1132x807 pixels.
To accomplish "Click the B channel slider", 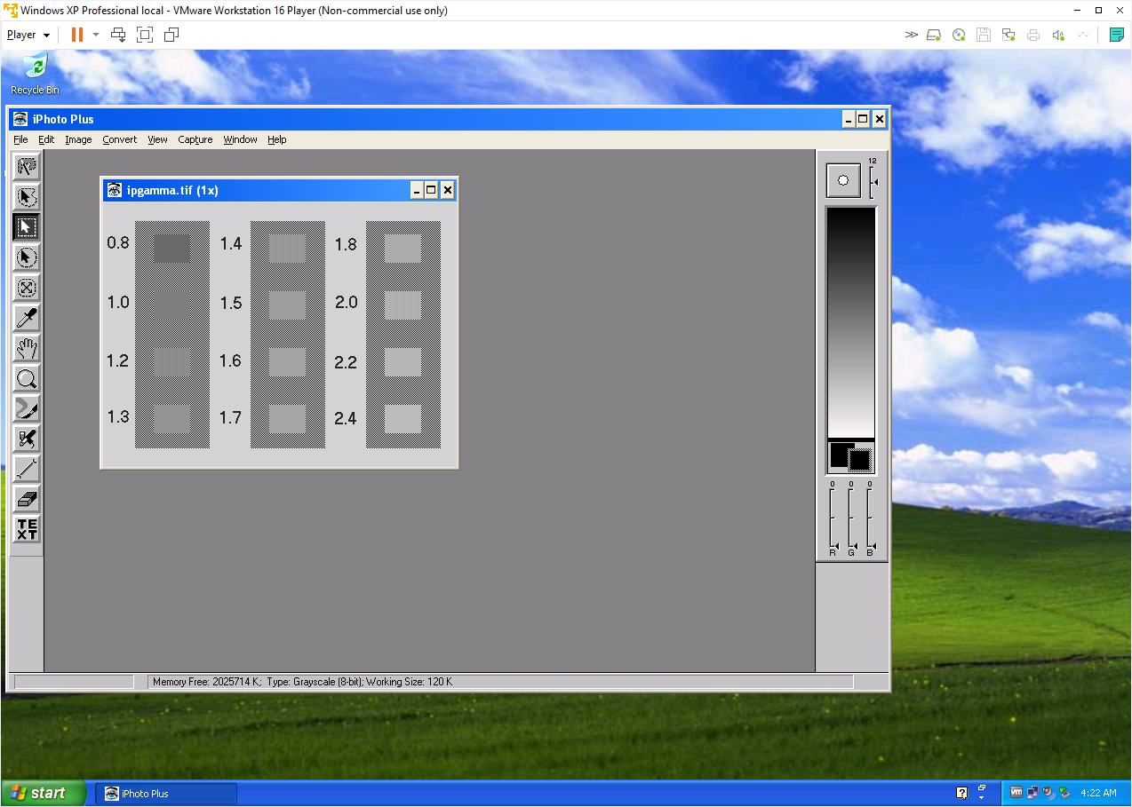I will tap(870, 518).
